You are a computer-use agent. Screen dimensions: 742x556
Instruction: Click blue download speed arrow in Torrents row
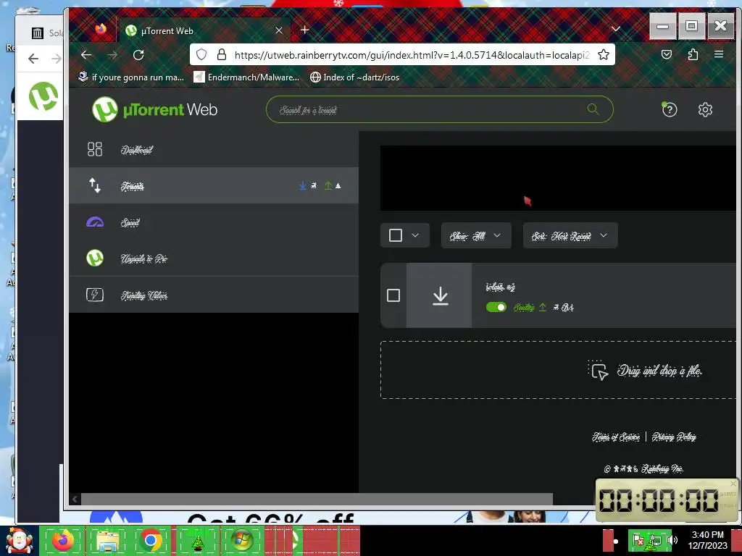tap(303, 186)
